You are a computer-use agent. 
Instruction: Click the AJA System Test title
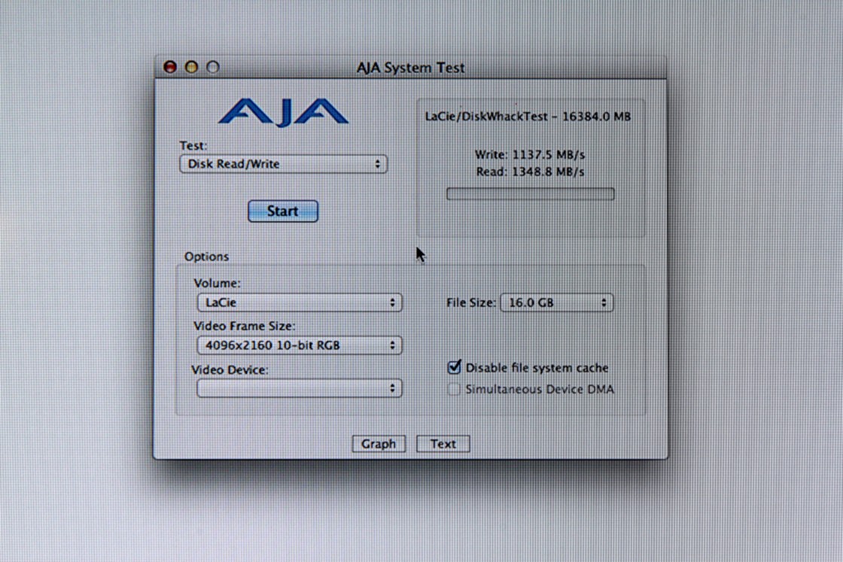coord(411,68)
